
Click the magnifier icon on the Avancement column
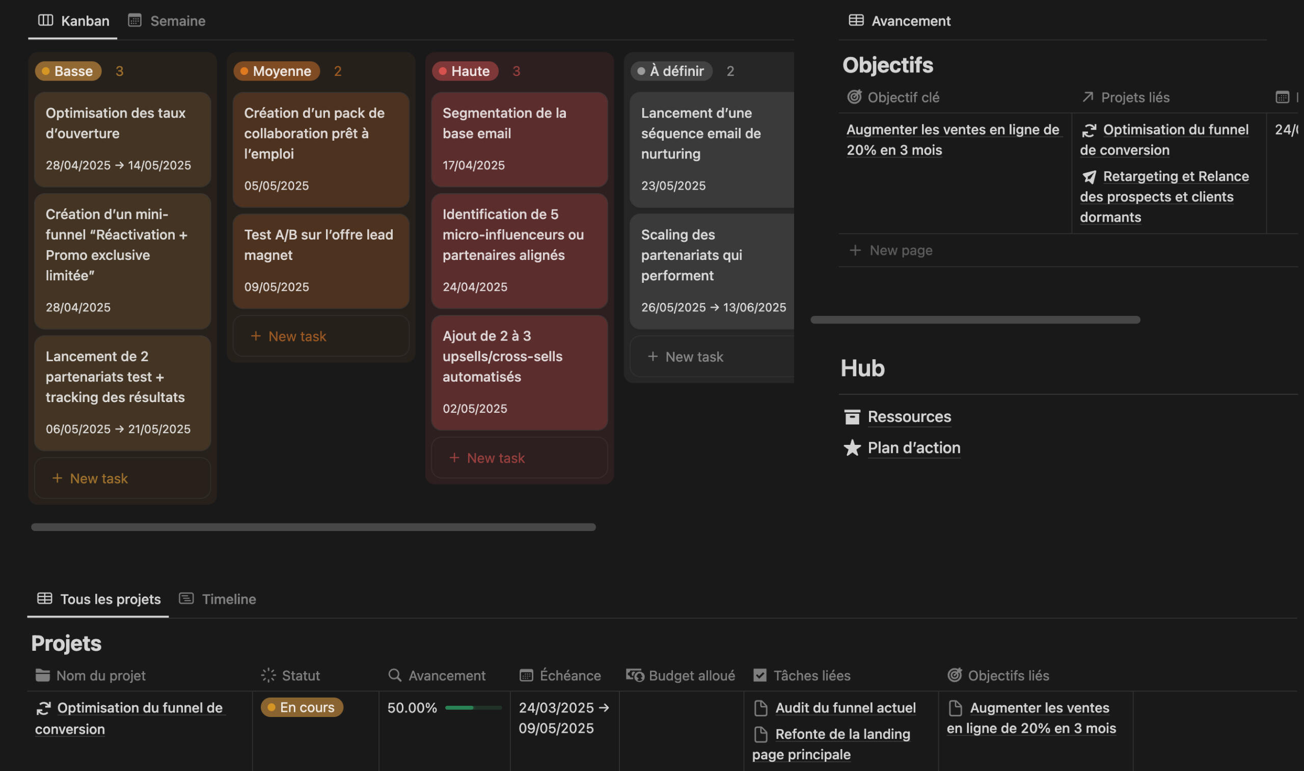(x=395, y=675)
